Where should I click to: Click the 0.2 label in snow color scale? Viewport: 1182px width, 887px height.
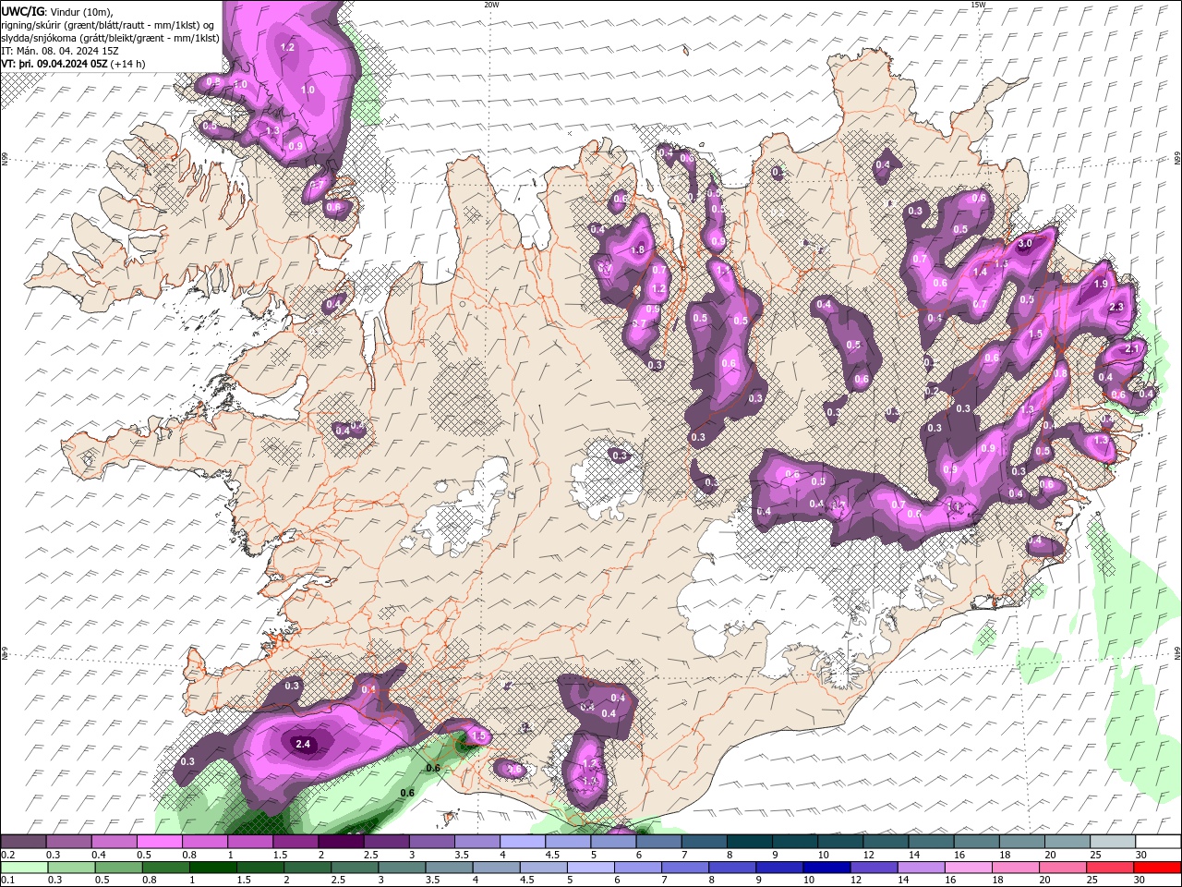pyautogui.click(x=7, y=855)
